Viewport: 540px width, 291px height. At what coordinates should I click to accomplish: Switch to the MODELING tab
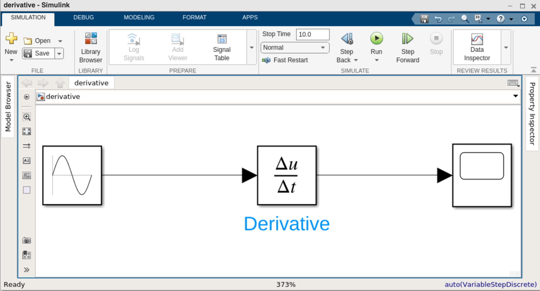139,17
